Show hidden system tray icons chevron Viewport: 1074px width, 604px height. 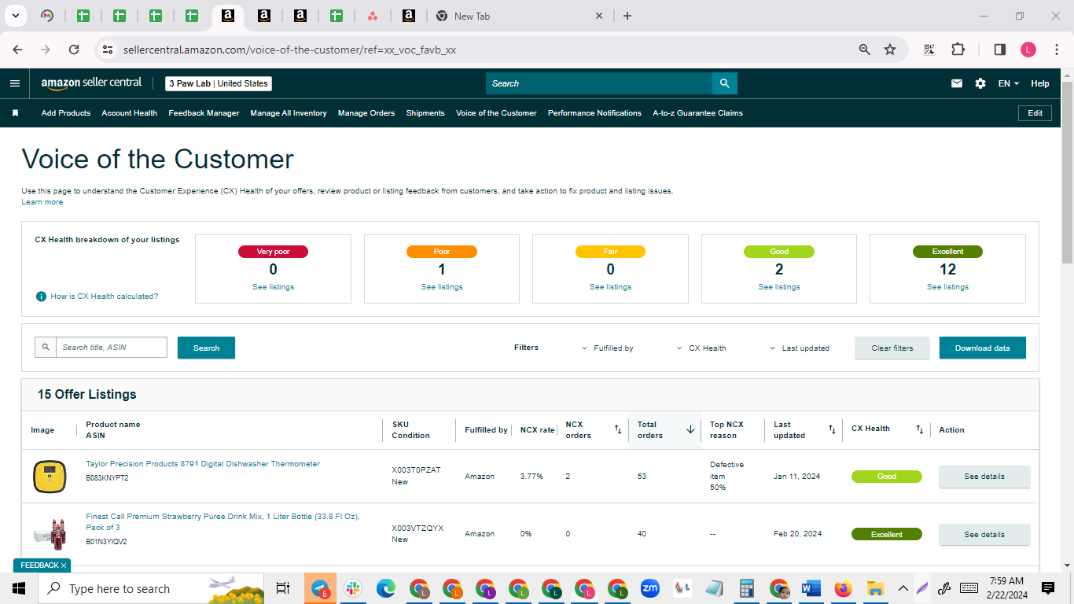[903, 588]
